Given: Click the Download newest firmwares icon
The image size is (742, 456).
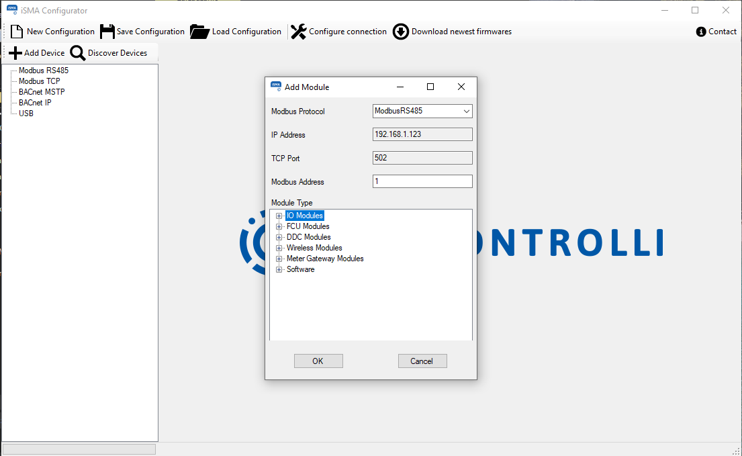Looking at the screenshot, I should [x=401, y=32].
